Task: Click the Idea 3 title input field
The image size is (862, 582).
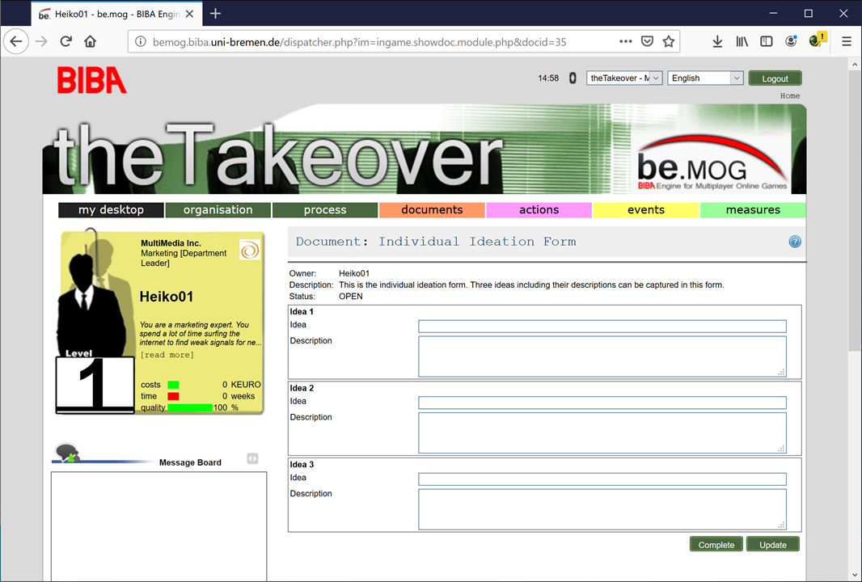Action: [602, 479]
